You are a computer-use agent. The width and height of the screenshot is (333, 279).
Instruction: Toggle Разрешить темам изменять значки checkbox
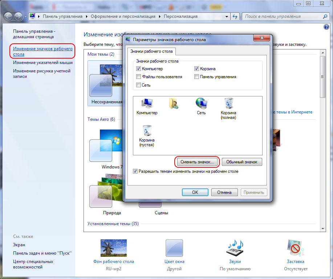tap(135, 171)
